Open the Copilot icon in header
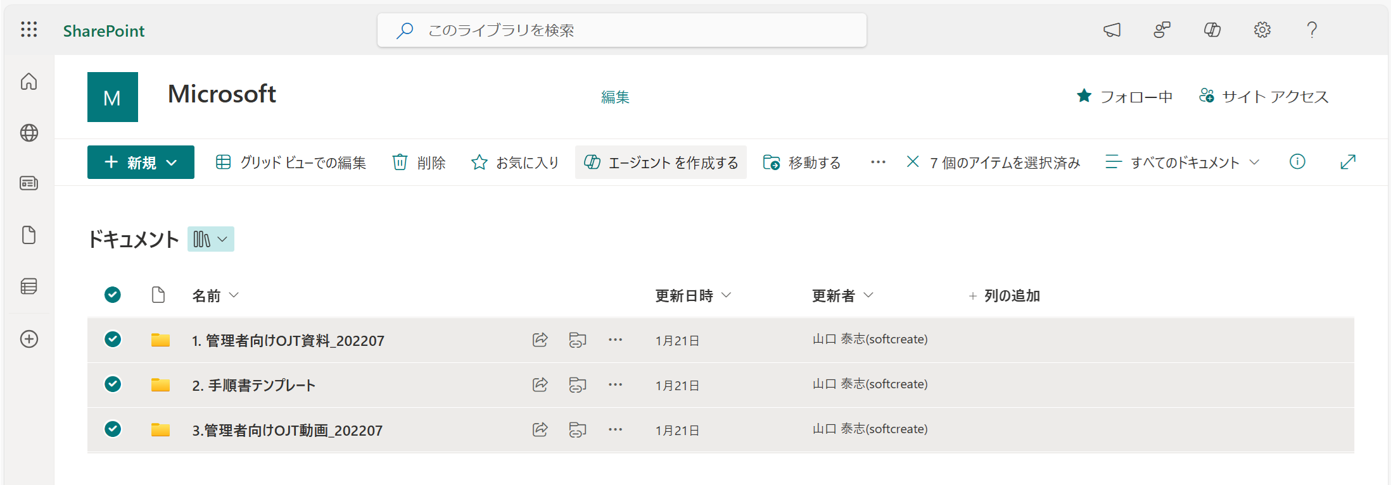1391x485 pixels. (x=1212, y=30)
